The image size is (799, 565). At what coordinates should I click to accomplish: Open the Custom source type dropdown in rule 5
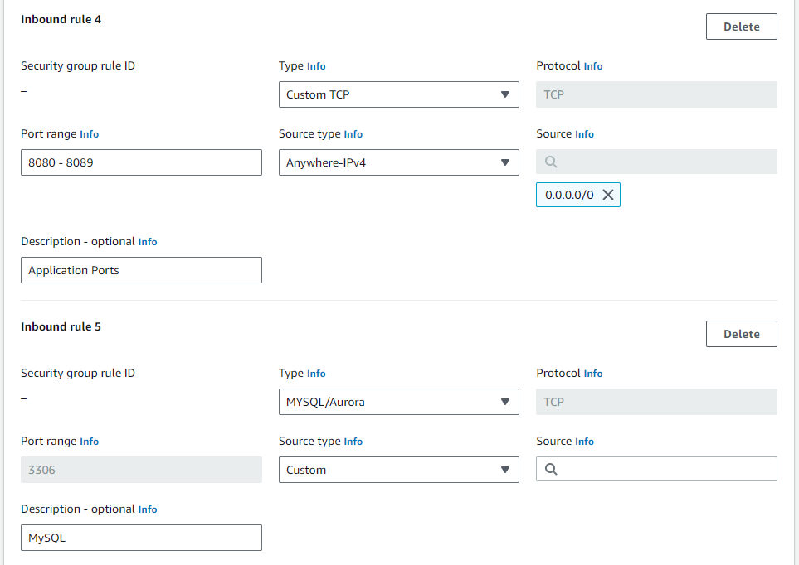tap(398, 470)
